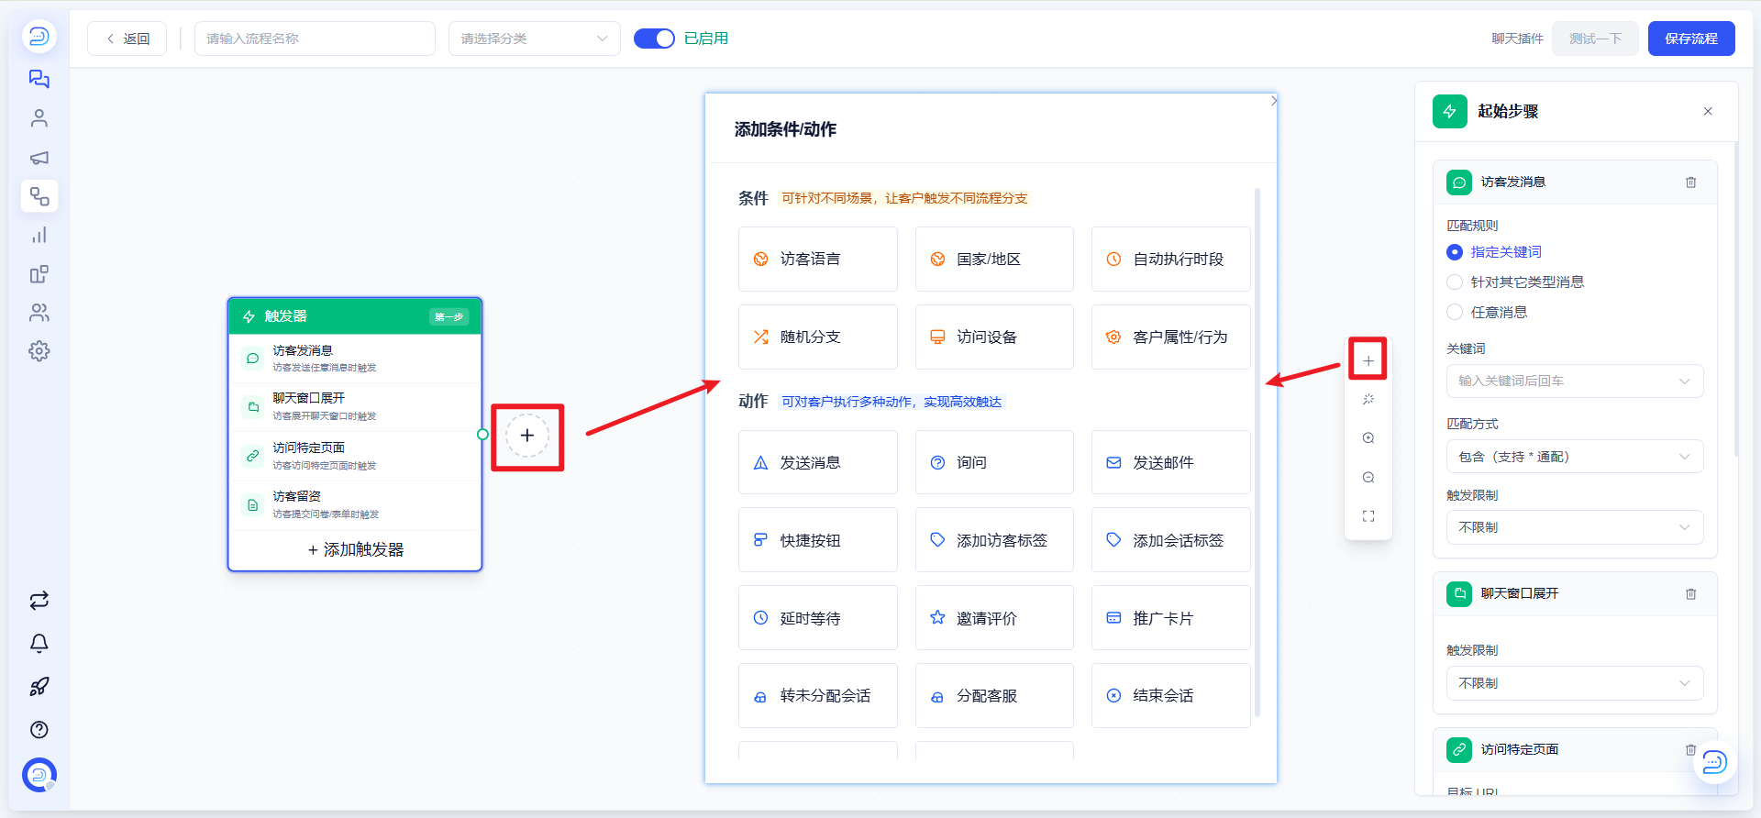Choose the 客户属性/行为 condition

coord(1171,337)
